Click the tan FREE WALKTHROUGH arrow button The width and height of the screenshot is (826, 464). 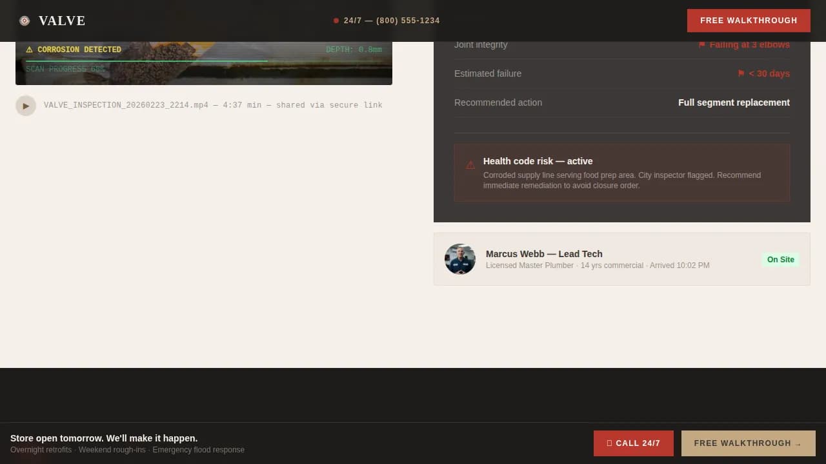(748, 443)
